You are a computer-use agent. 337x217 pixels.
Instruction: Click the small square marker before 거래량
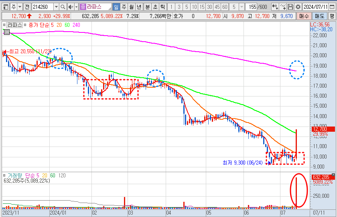pyautogui.click(x=4, y=175)
